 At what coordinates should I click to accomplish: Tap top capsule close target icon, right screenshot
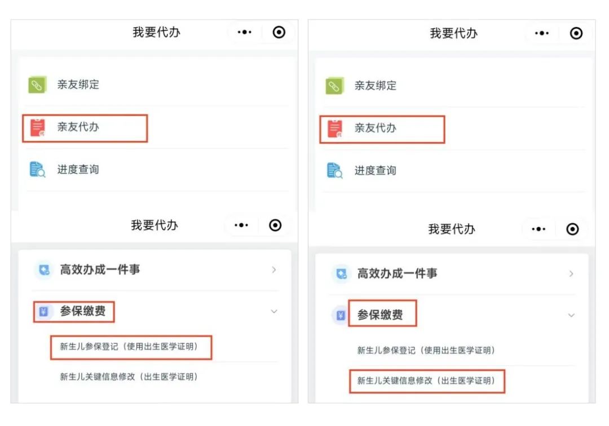click(x=576, y=33)
